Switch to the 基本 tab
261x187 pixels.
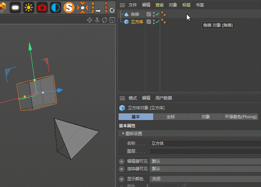[136, 117]
